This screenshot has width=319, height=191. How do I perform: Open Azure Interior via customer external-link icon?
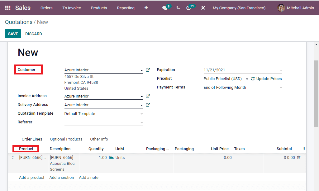click(x=148, y=70)
